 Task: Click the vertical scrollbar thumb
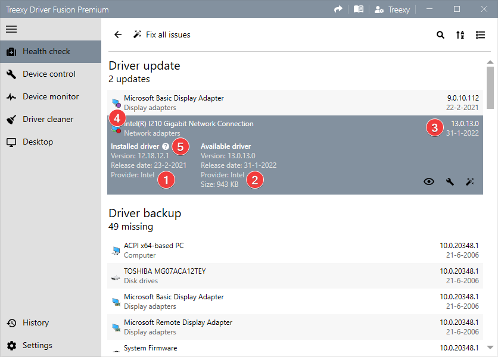490,87
